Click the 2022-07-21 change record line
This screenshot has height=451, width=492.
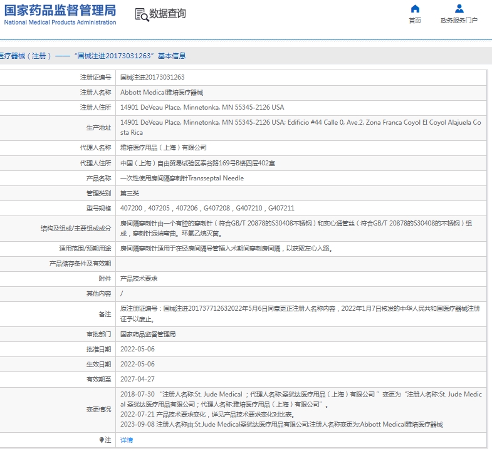tap(207, 414)
